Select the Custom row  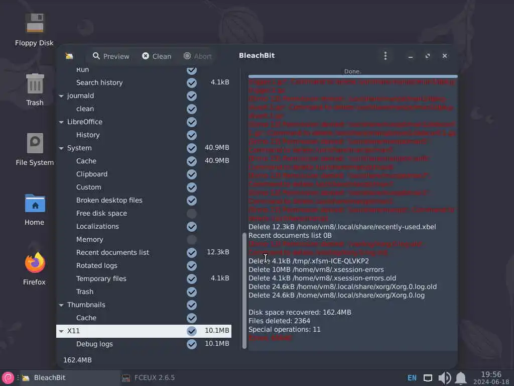point(144,187)
